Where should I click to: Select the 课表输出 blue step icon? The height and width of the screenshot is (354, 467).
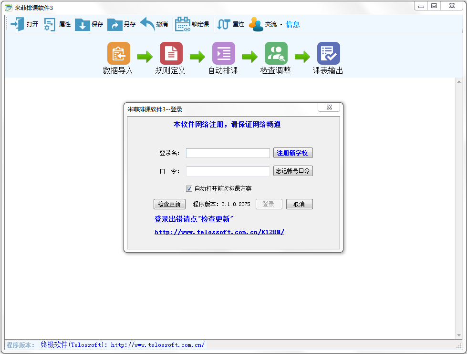tap(329, 53)
